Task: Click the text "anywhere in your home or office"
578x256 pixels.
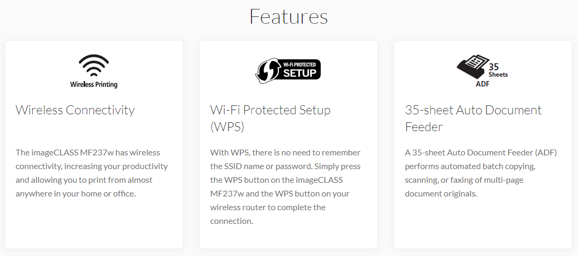Action: tap(76, 193)
